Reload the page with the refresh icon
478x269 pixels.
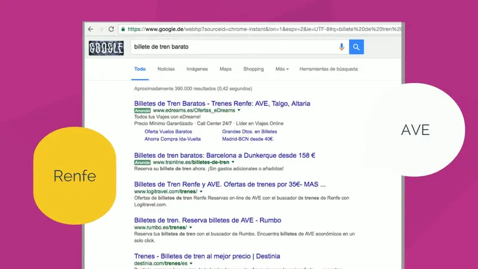pyautogui.click(x=111, y=29)
